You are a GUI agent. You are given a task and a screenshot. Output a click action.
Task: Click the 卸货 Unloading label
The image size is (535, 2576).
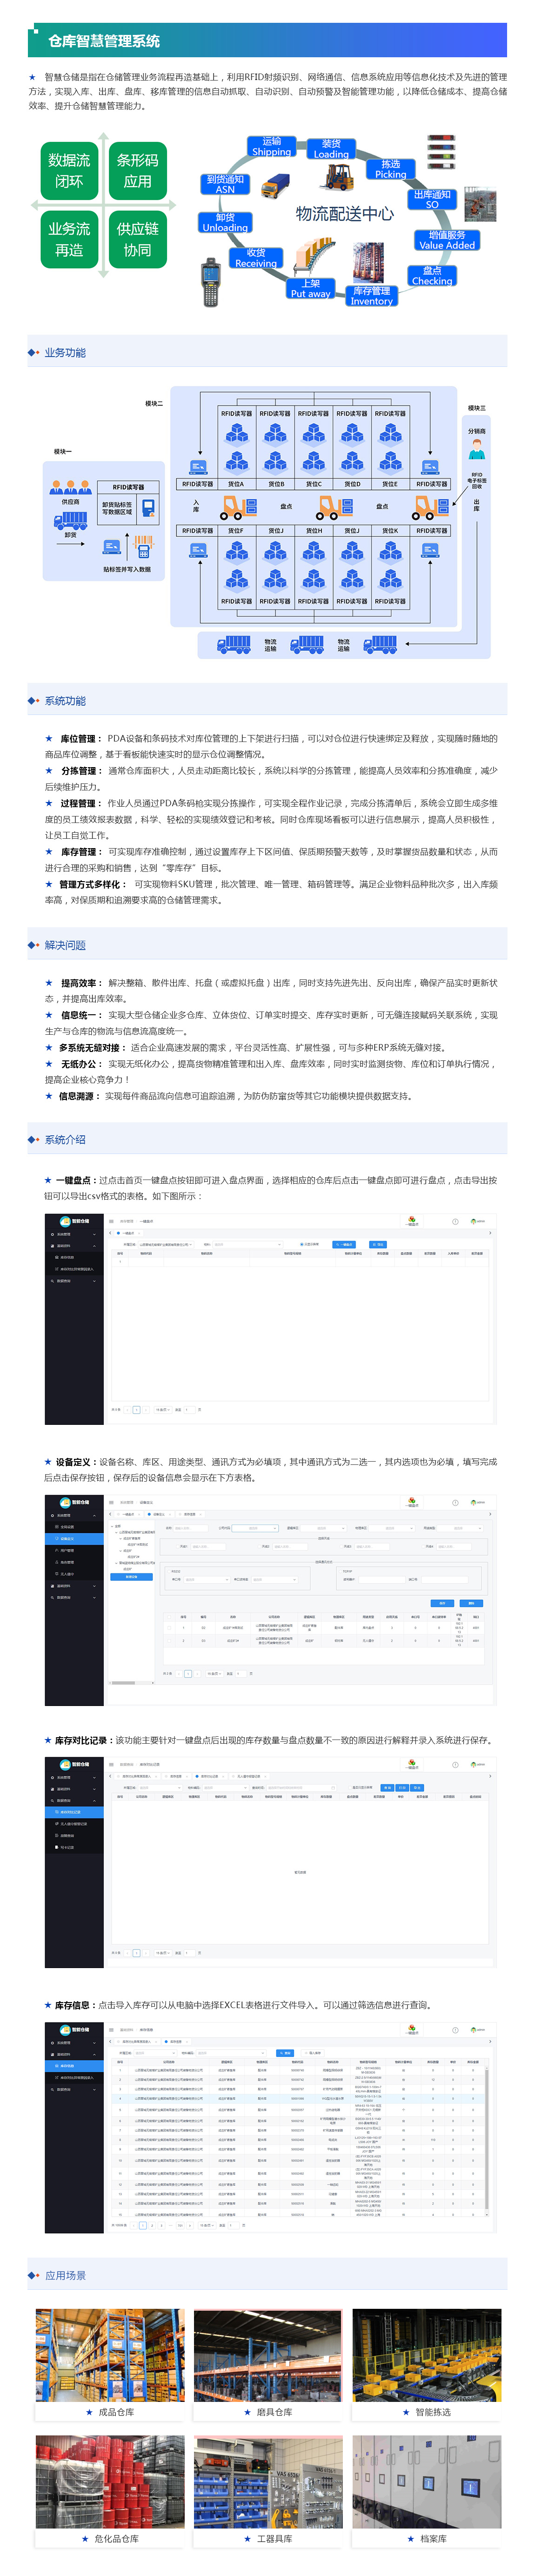click(225, 222)
